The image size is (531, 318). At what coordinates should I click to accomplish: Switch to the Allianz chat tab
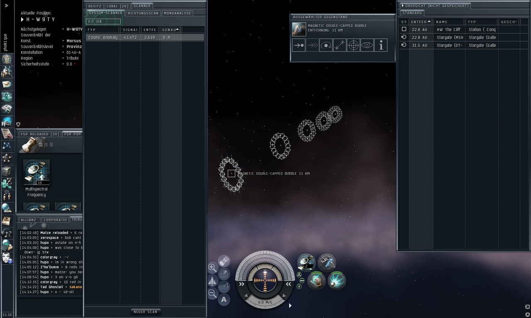coord(29,220)
